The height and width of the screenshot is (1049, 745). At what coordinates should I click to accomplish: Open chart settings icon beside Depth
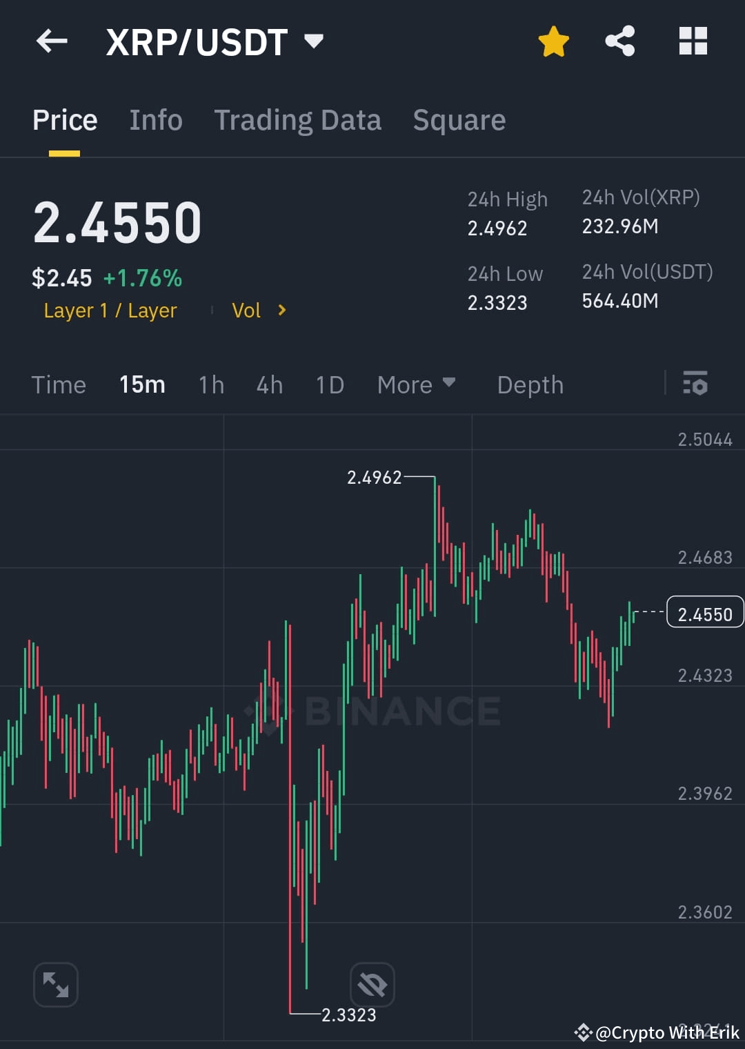click(x=695, y=384)
